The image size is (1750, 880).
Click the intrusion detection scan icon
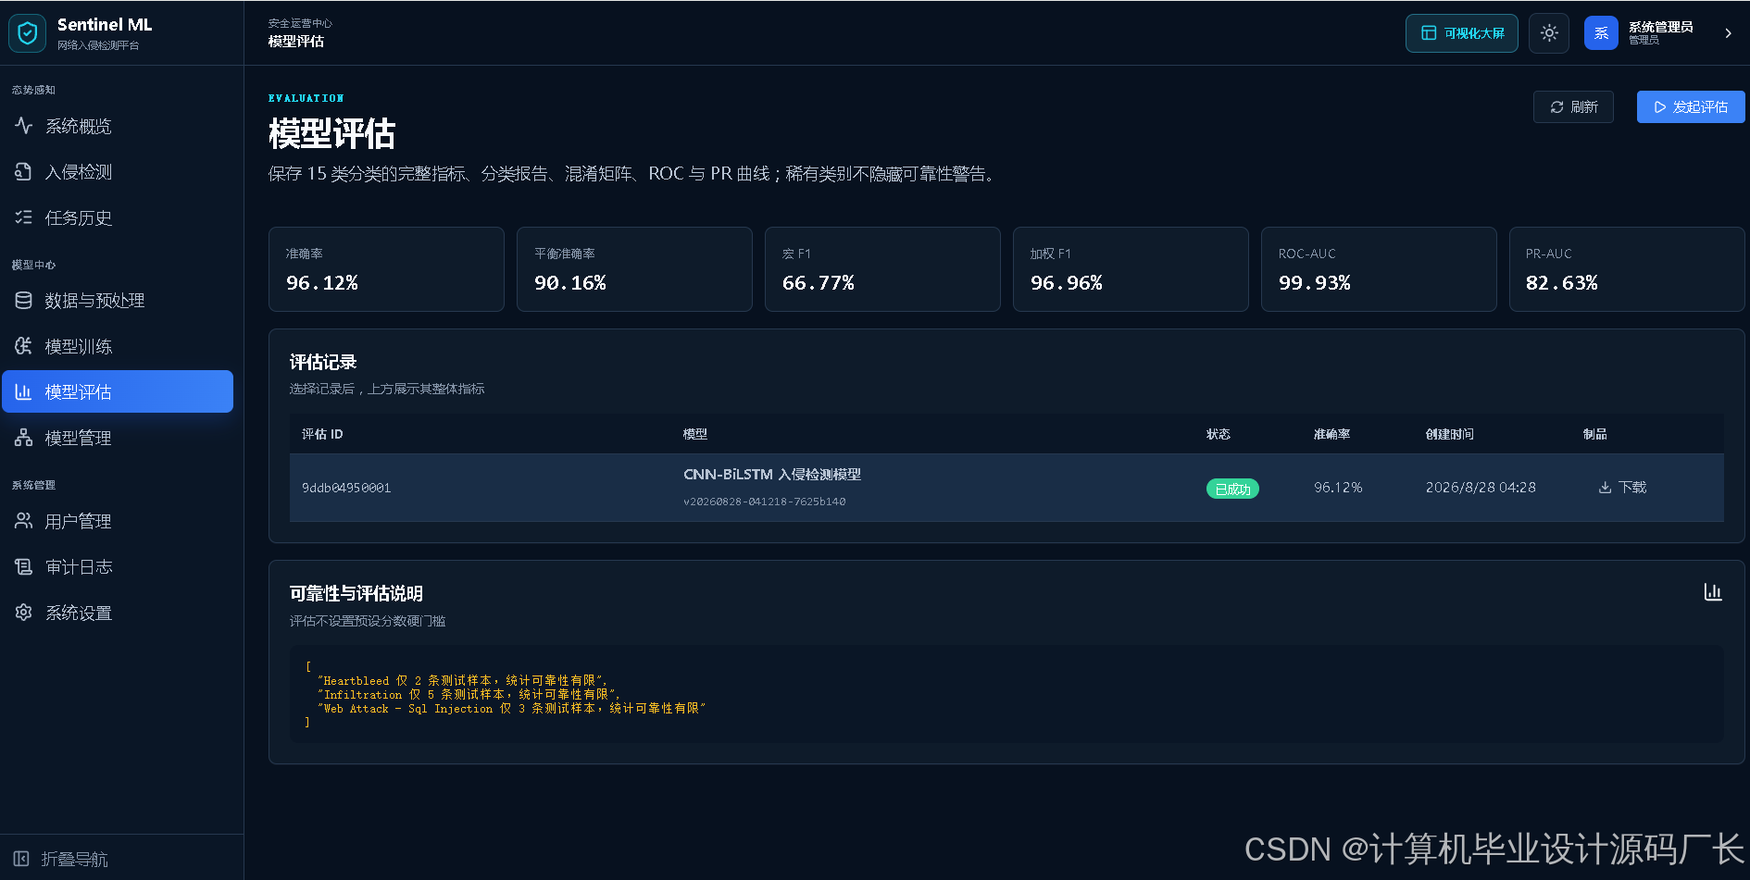pyautogui.click(x=24, y=171)
